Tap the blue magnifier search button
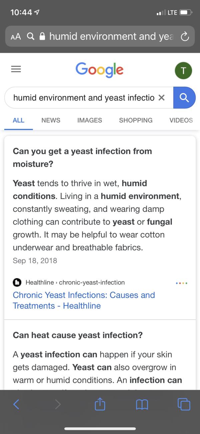The width and height of the screenshot is (200, 434). 184,98
